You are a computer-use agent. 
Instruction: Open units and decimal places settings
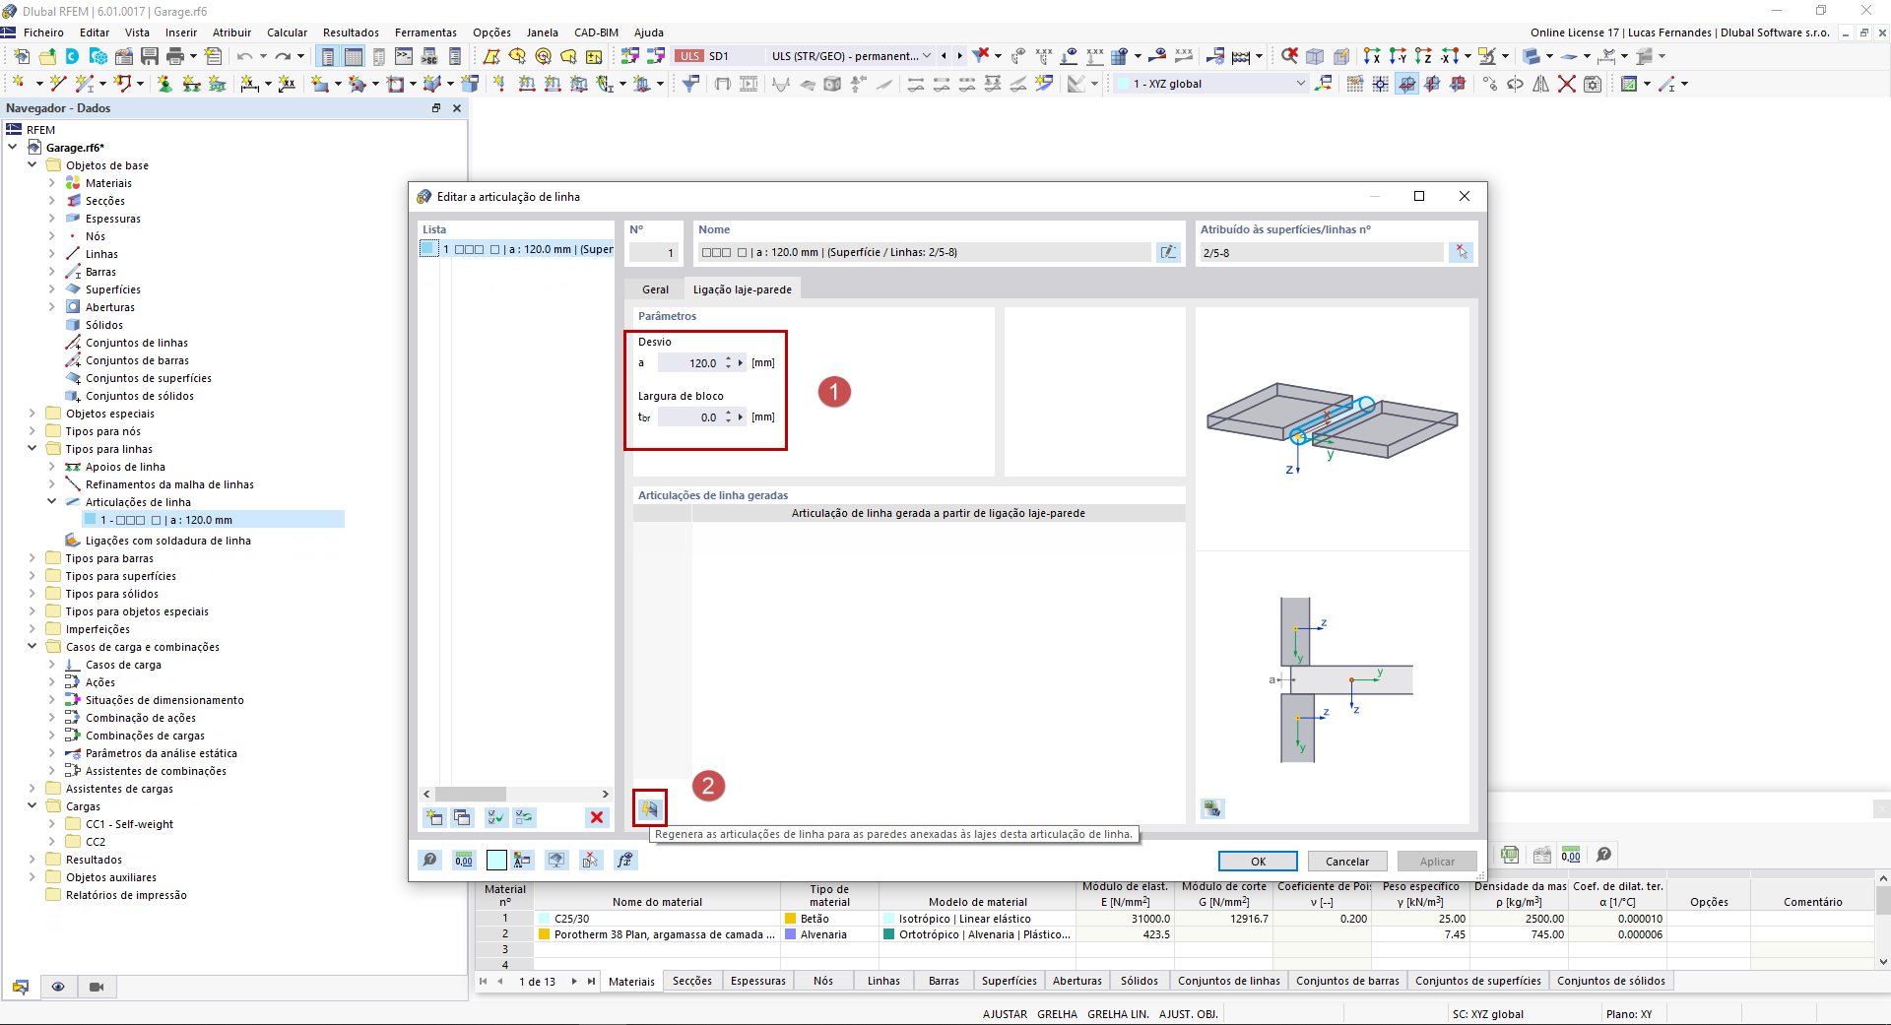coord(464,860)
